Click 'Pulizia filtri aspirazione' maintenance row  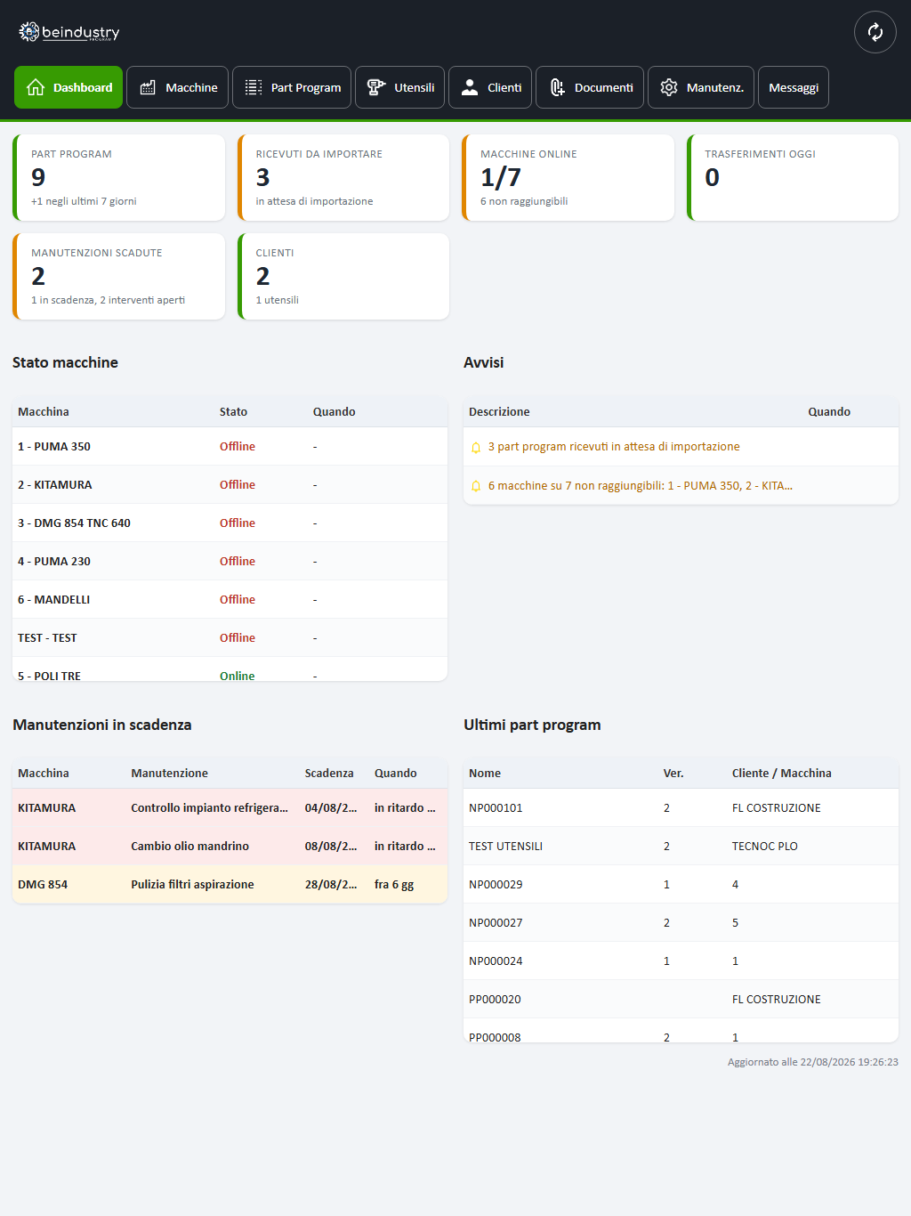click(x=230, y=885)
